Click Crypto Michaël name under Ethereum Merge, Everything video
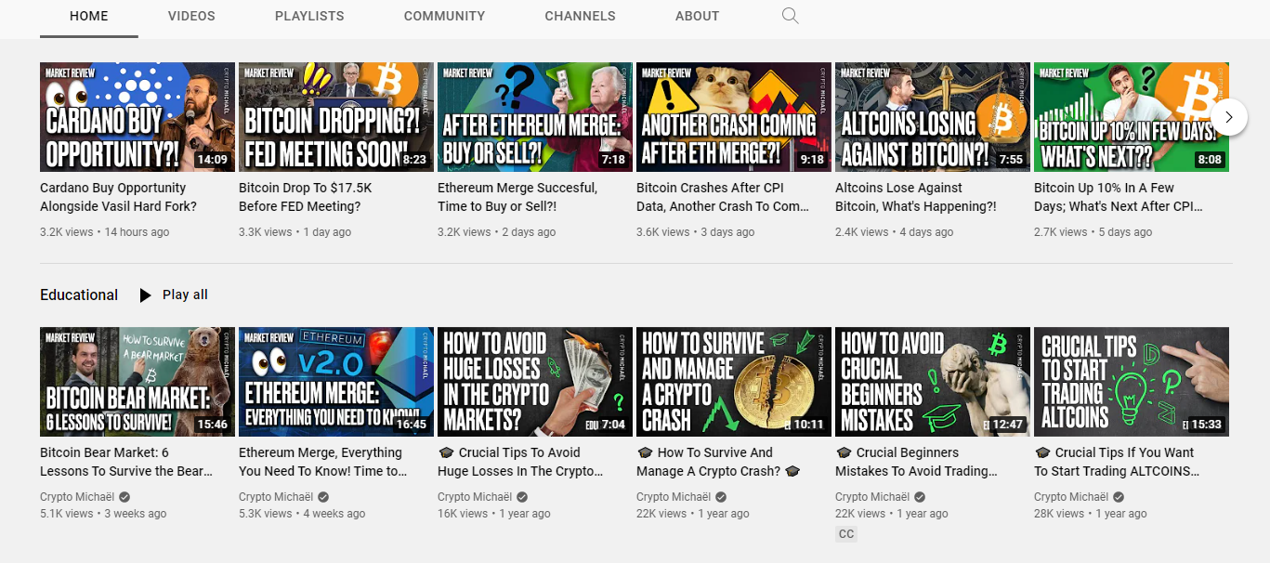The width and height of the screenshot is (1270, 563). tap(276, 497)
